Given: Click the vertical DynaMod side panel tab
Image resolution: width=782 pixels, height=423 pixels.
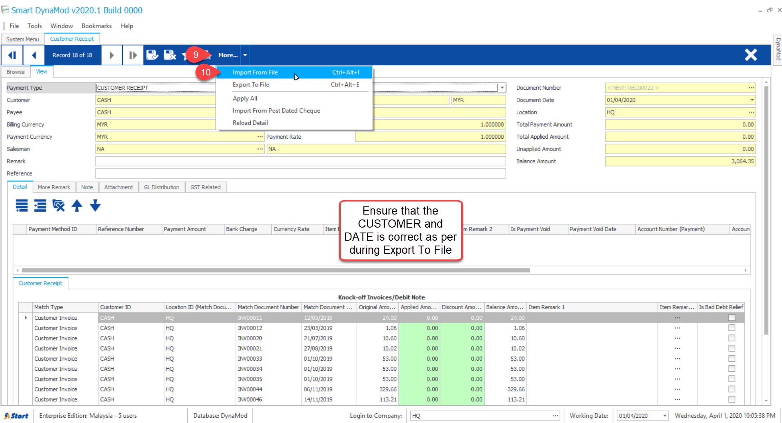Looking at the screenshot, I should click(x=778, y=49).
